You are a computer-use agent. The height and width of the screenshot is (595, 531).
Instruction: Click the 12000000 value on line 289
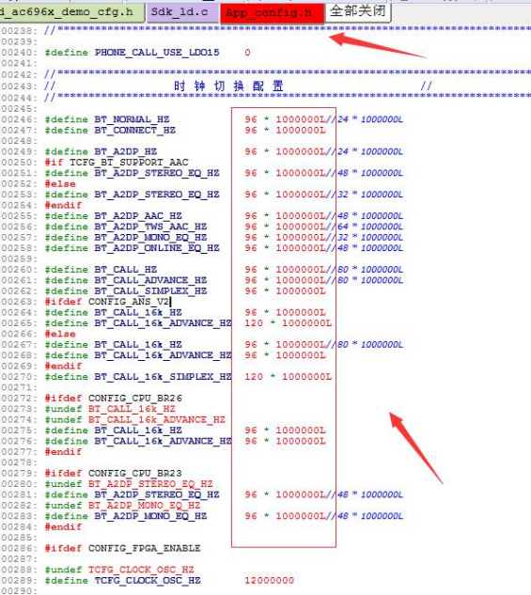pyautogui.click(x=270, y=581)
